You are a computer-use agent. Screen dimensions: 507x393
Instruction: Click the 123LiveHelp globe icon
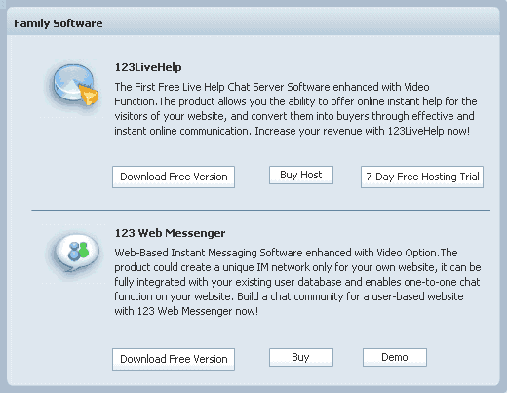tap(74, 85)
